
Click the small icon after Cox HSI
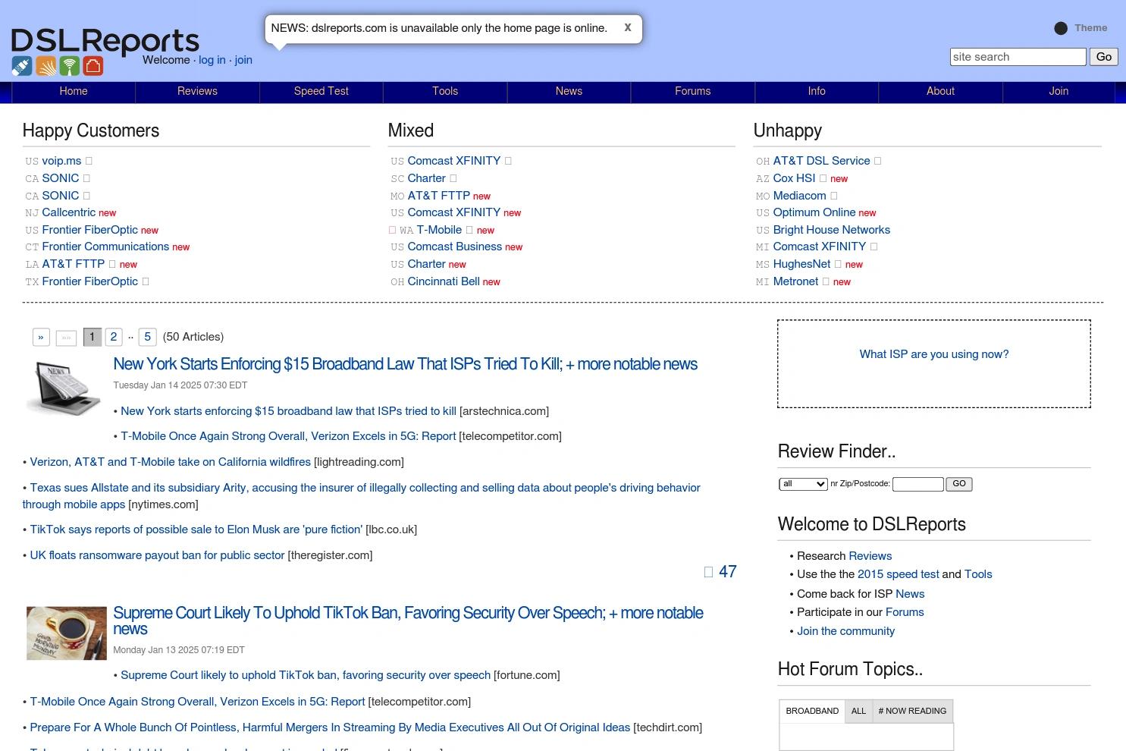click(823, 178)
